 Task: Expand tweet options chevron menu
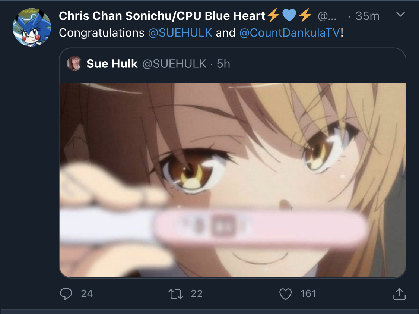tap(400, 15)
